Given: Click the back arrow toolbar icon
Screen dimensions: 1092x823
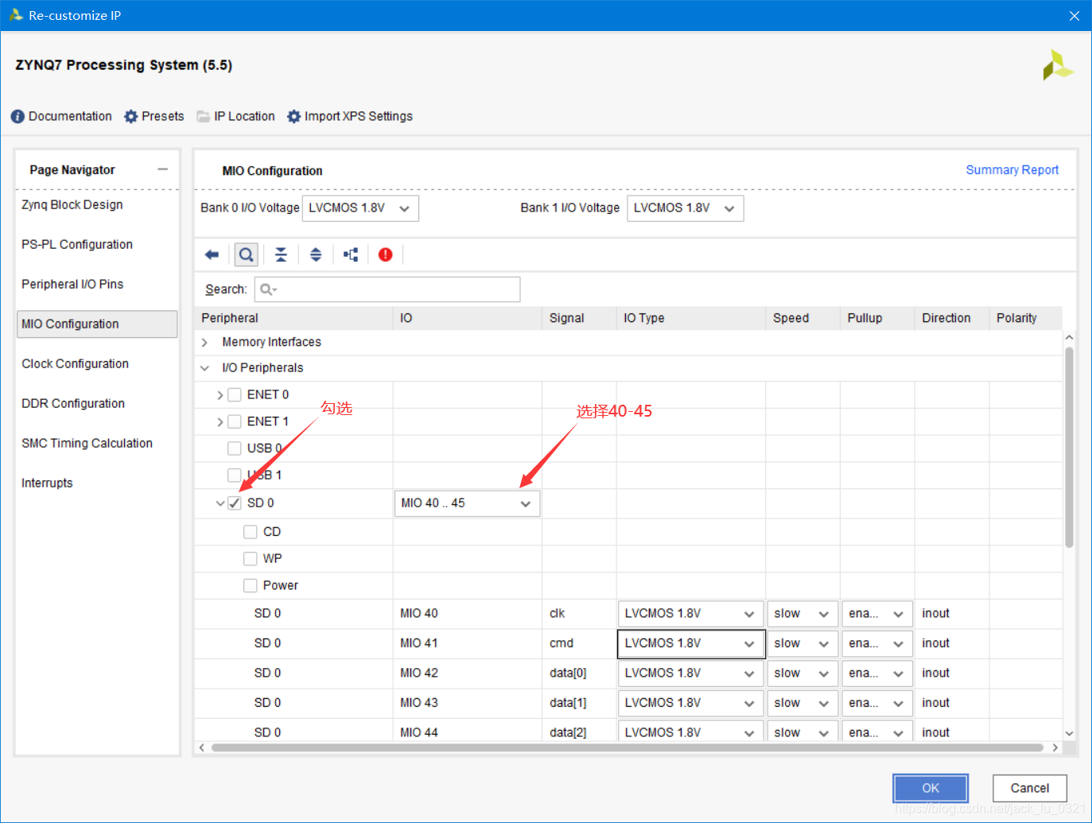Looking at the screenshot, I should tap(212, 254).
